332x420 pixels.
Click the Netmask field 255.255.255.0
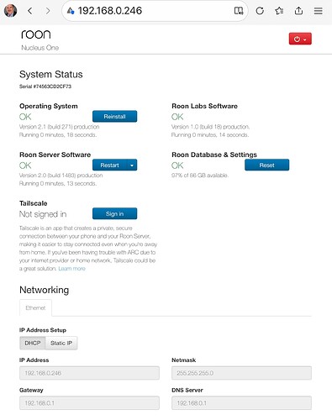241,373
